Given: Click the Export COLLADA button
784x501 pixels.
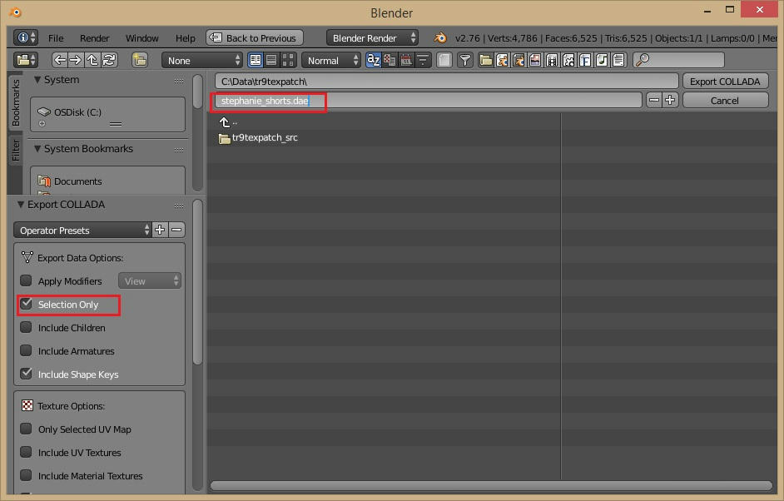Looking at the screenshot, I should (x=725, y=82).
